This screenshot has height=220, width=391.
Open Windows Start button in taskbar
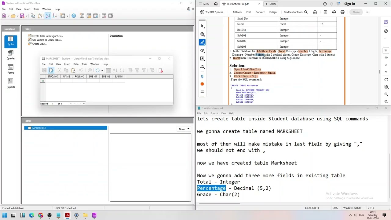pos(5,215)
